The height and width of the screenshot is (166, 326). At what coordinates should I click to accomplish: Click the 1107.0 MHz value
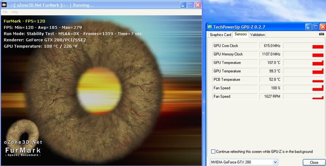pos(270,54)
